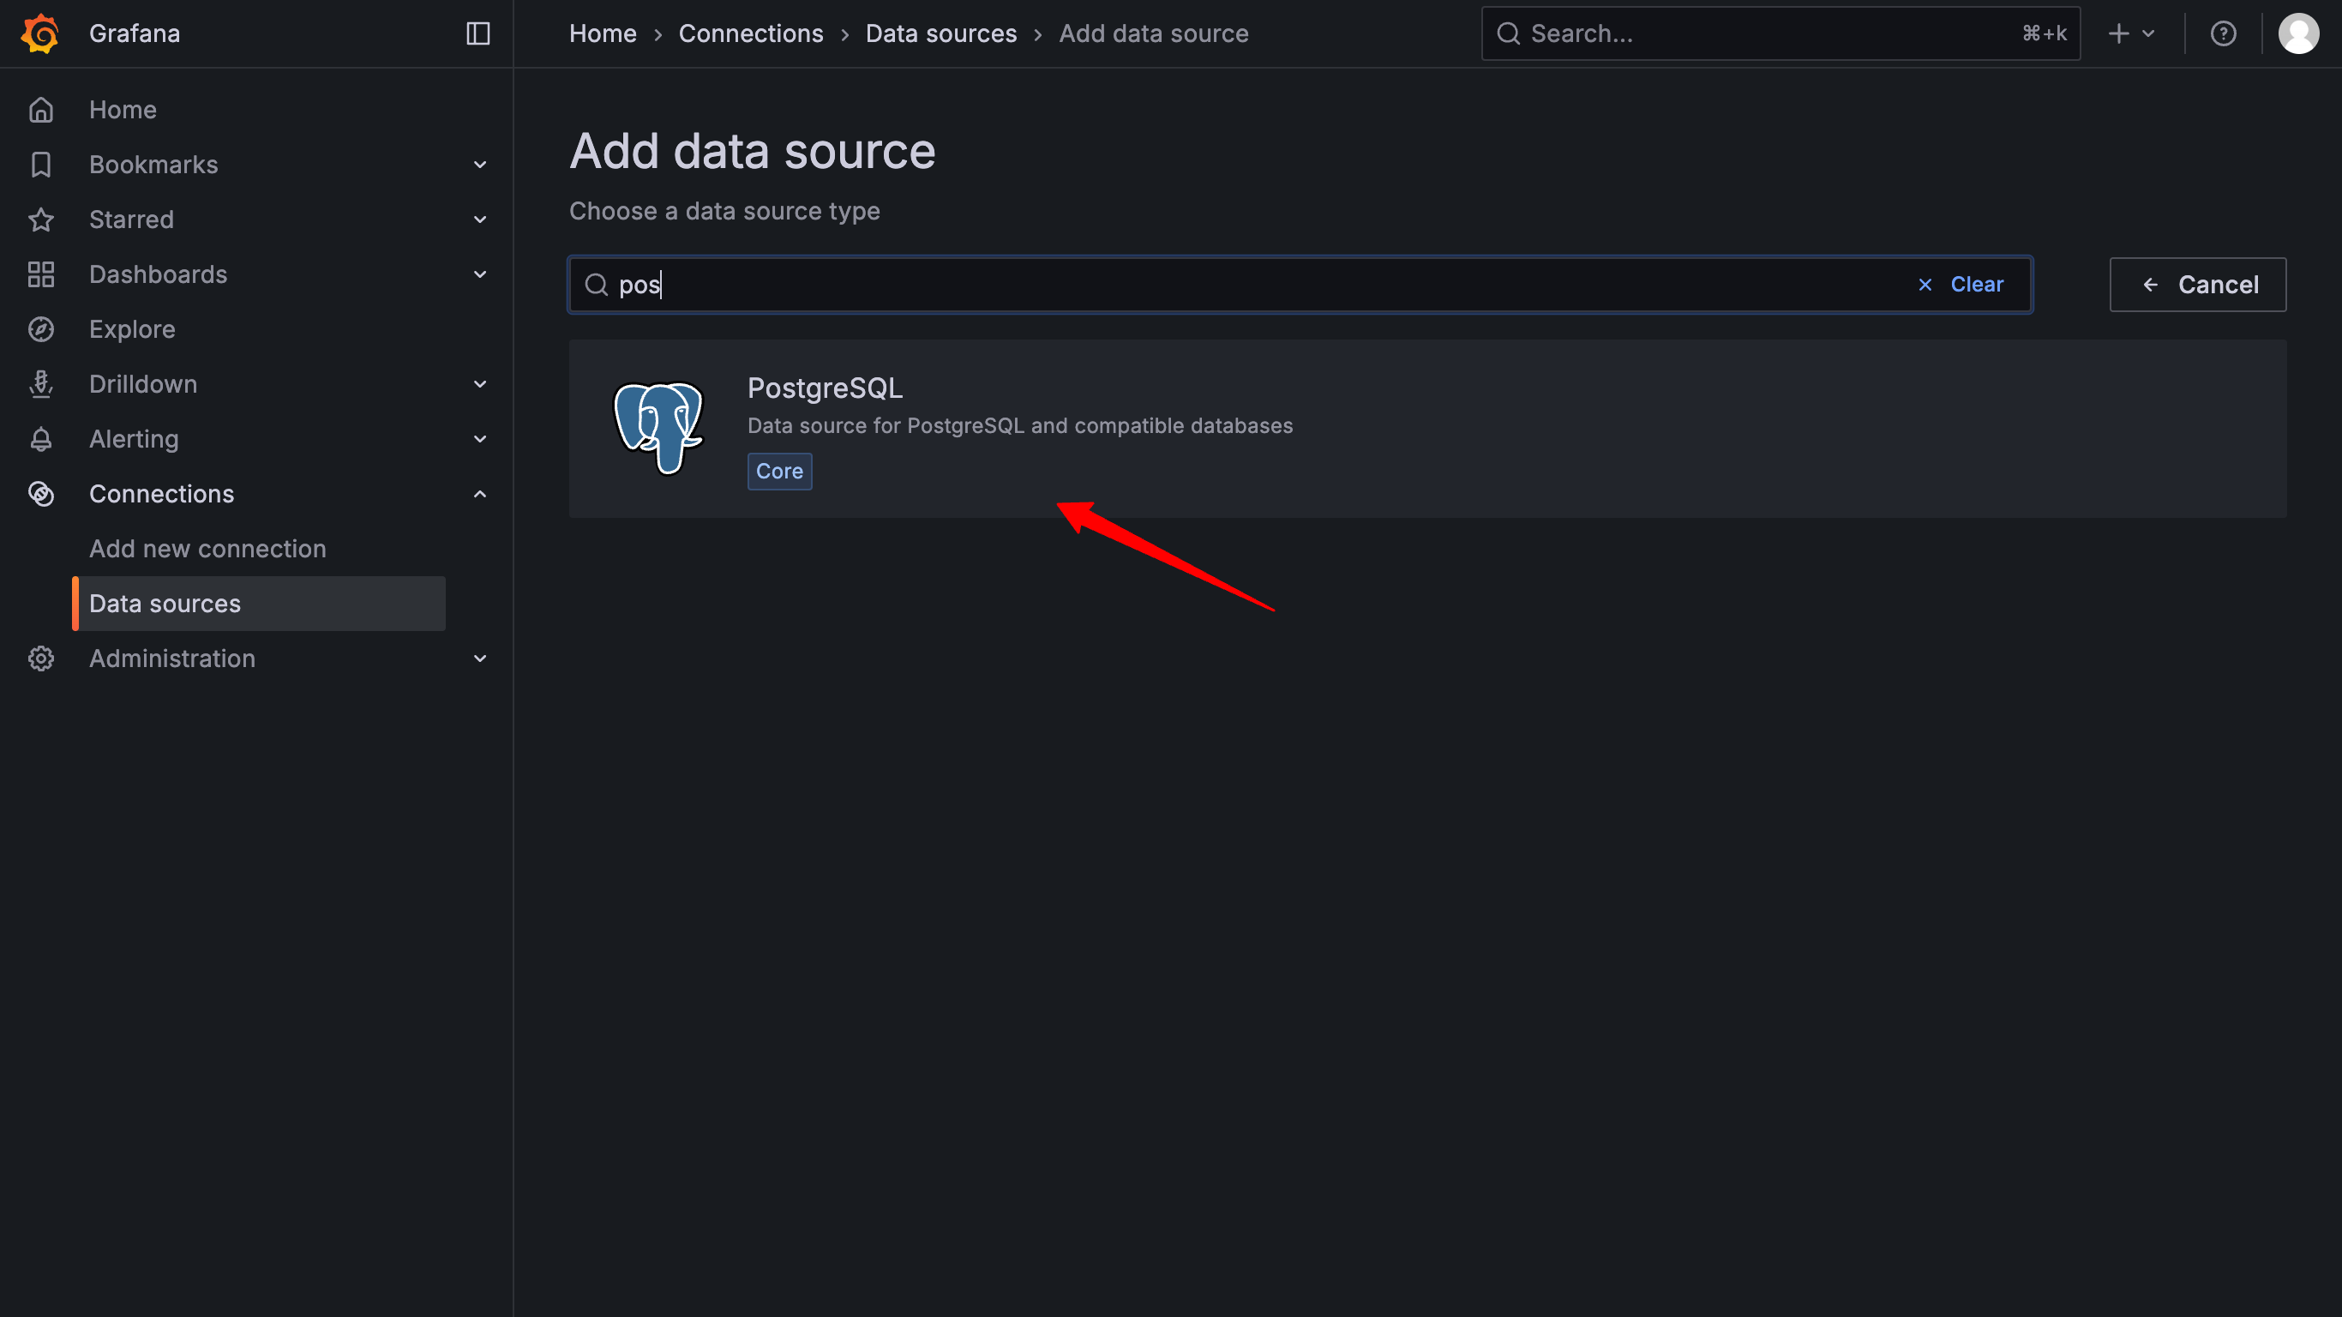2342x1317 pixels.
Task: Select Data sources in sidebar
Action: pyautogui.click(x=165, y=604)
